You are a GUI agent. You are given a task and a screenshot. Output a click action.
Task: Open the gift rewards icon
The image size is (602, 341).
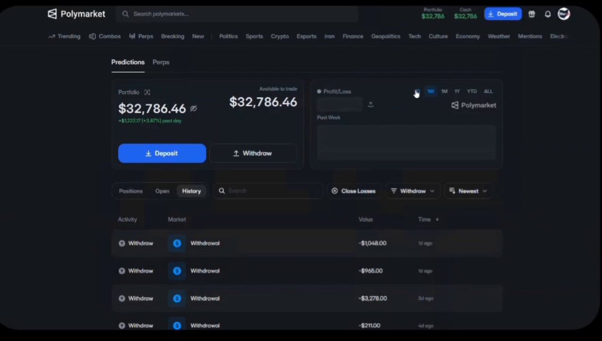tap(532, 14)
